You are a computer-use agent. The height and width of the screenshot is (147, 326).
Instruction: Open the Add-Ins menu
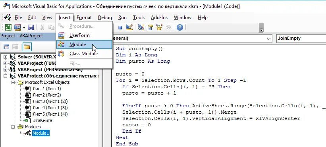tap(159, 17)
